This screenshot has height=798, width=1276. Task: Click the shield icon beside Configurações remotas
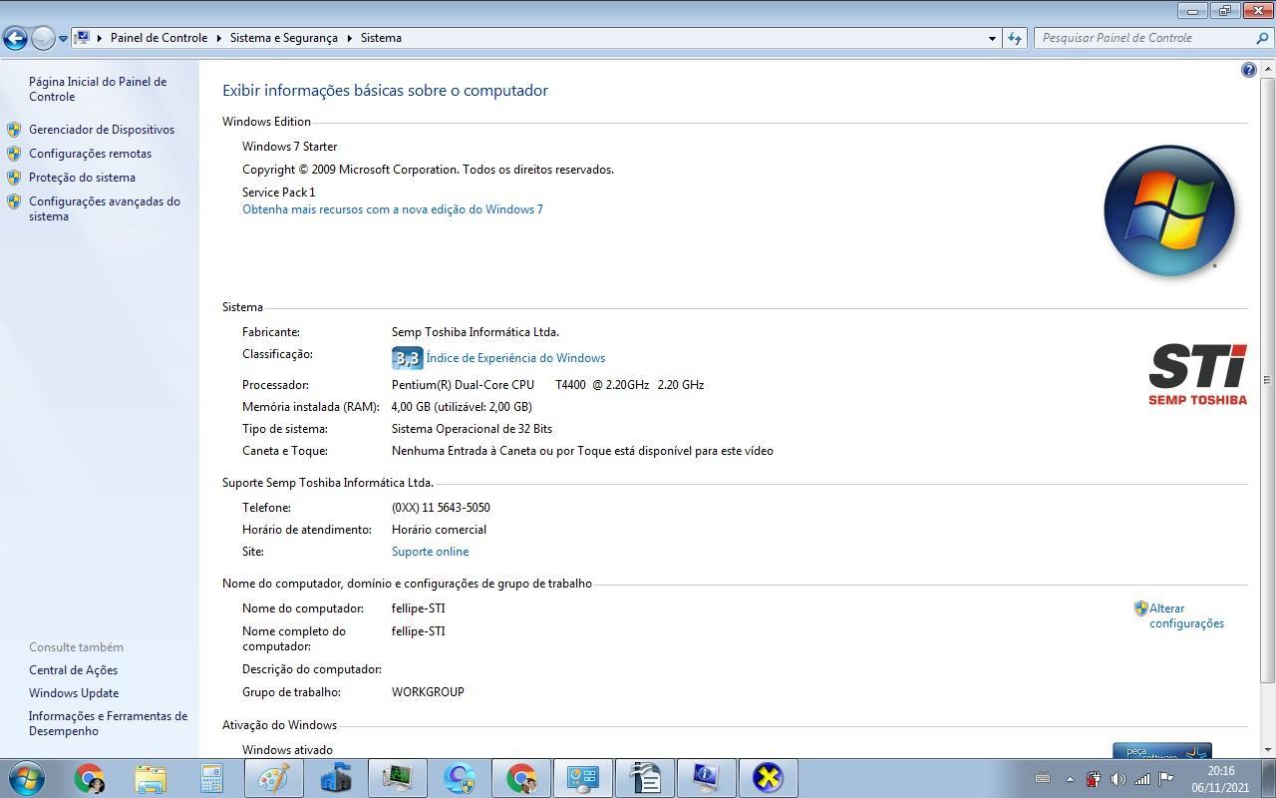pyautogui.click(x=14, y=154)
